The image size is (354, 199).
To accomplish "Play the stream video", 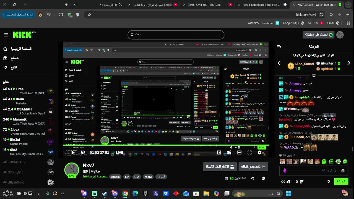I will coord(73,152).
